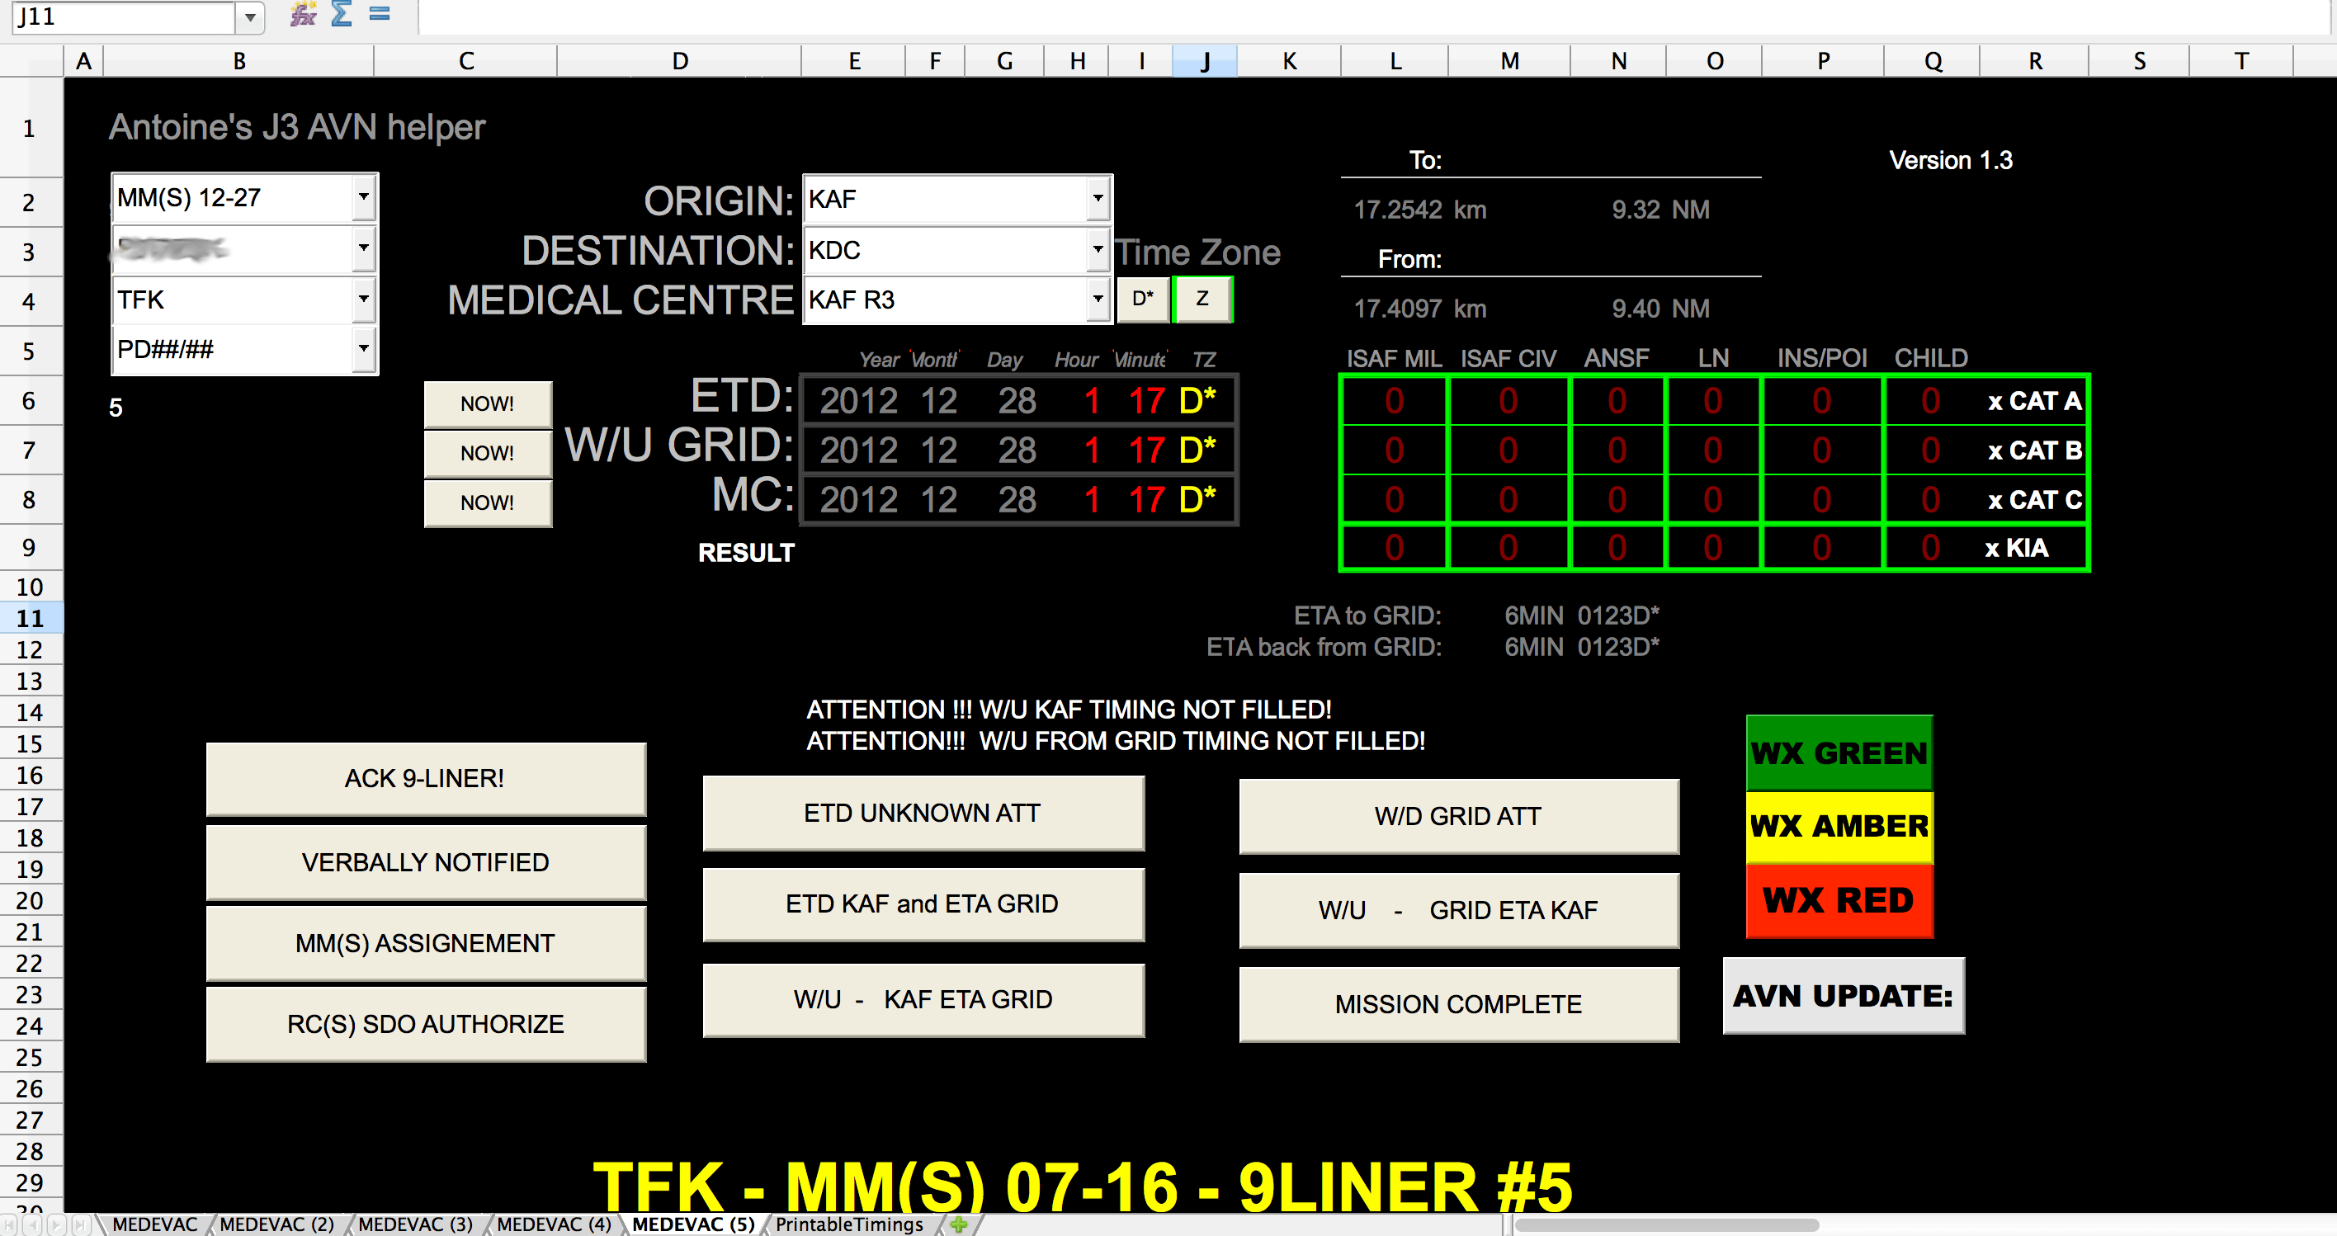
Task: Click the Name Box showing J11
Action: [x=125, y=17]
